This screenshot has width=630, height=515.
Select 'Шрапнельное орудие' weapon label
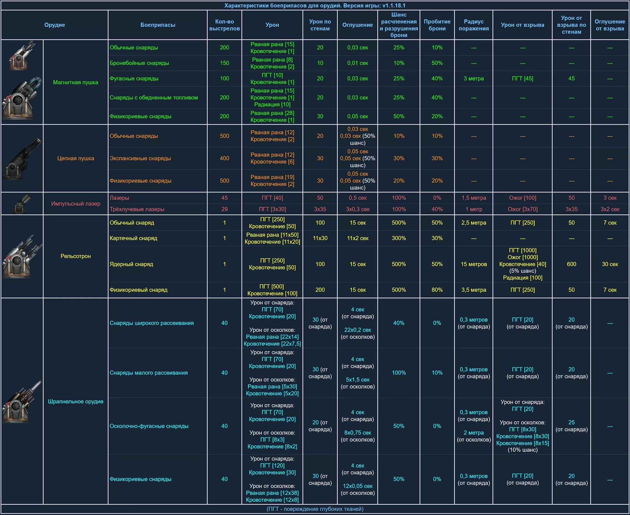pos(75,401)
